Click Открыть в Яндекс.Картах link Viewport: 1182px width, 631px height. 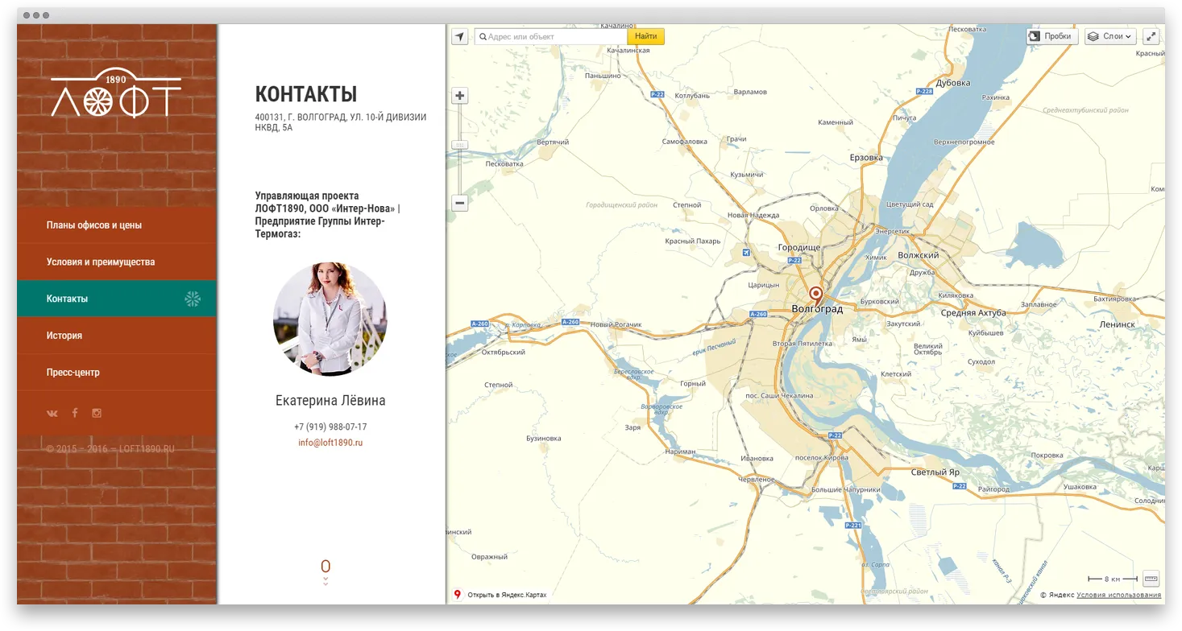tap(507, 595)
